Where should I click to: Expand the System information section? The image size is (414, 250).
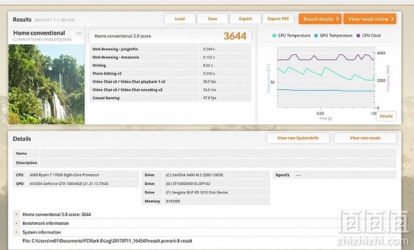point(17,232)
